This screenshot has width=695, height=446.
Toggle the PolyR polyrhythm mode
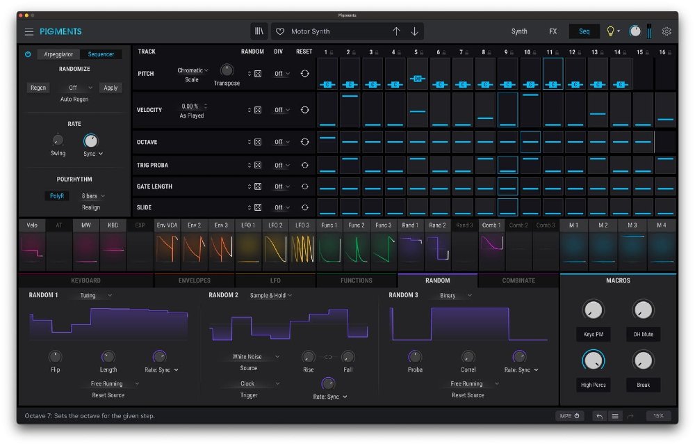(x=57, y=196)
